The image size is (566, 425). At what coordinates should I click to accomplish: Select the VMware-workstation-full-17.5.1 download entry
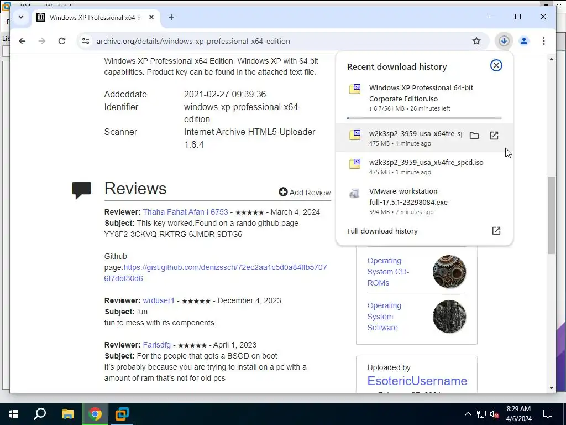pyautogui.click(x=424, y=201)
